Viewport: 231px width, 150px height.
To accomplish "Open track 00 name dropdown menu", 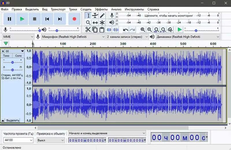I will click(x=15, y=51).
